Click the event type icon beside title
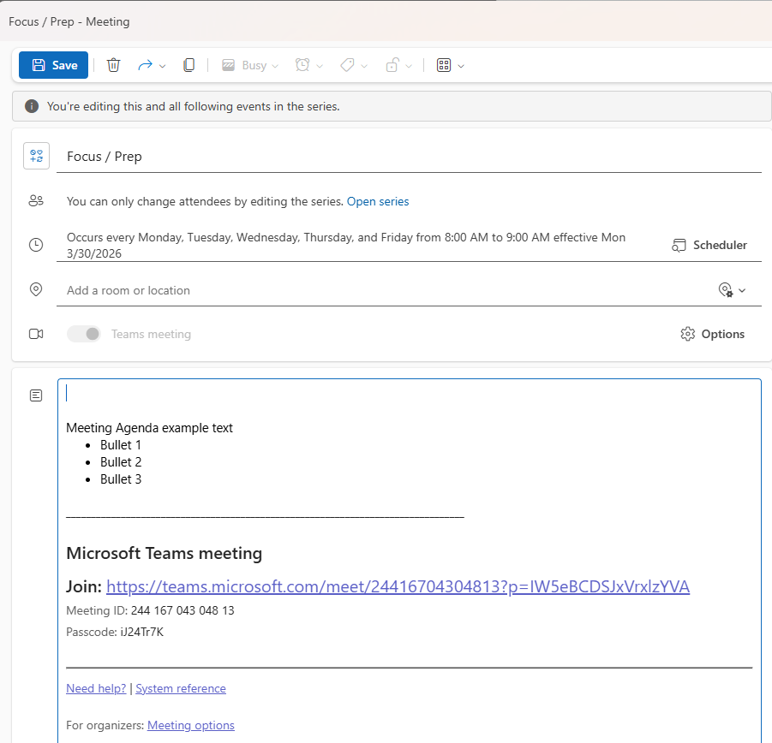 click(36, 156)
